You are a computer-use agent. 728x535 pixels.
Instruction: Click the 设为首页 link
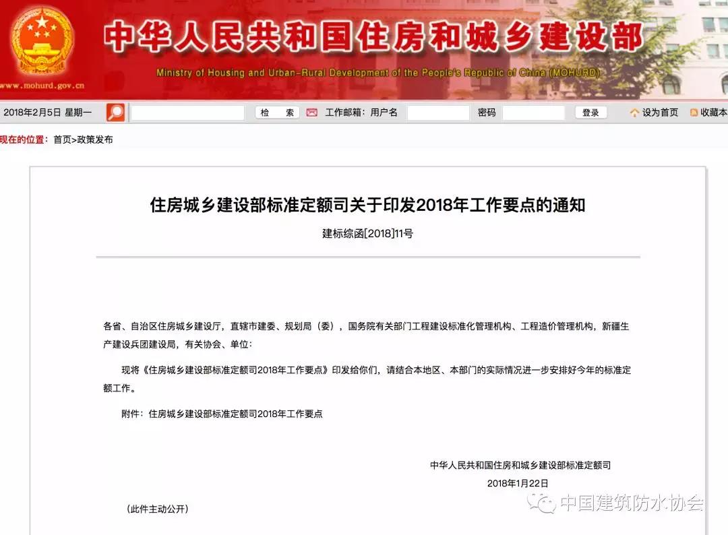(x=660, y=113)
